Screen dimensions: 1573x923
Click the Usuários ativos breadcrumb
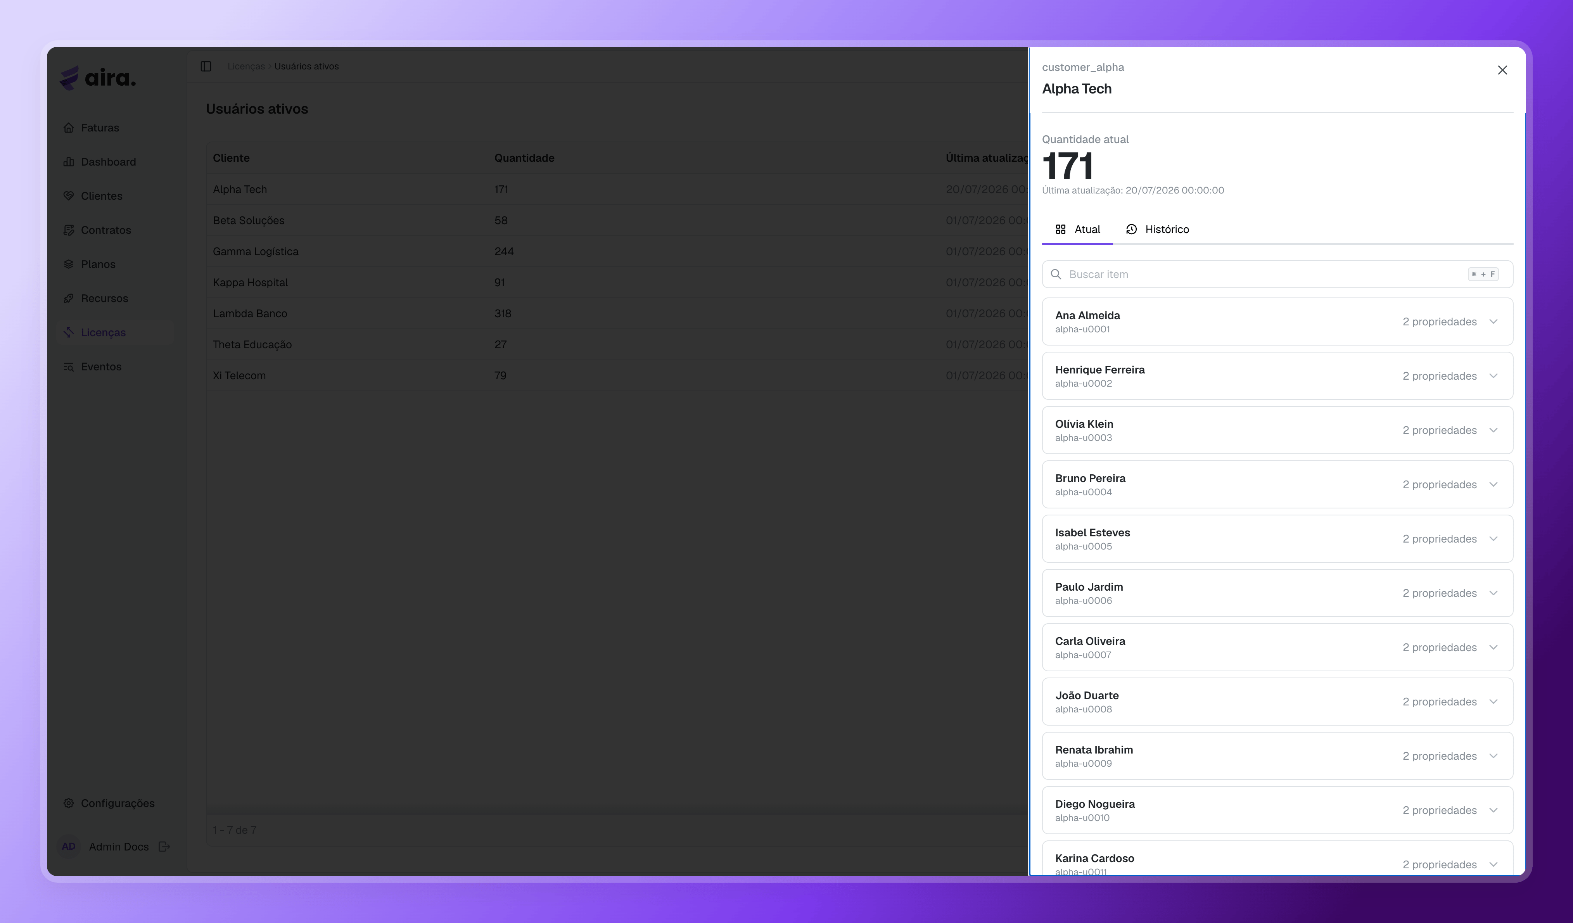[306, 66]
